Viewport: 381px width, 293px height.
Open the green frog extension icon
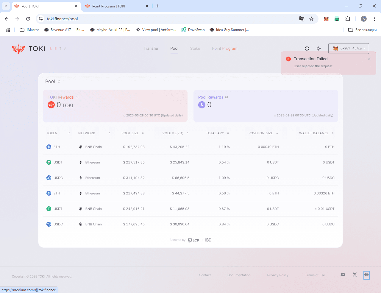click(x=337, y=19)
